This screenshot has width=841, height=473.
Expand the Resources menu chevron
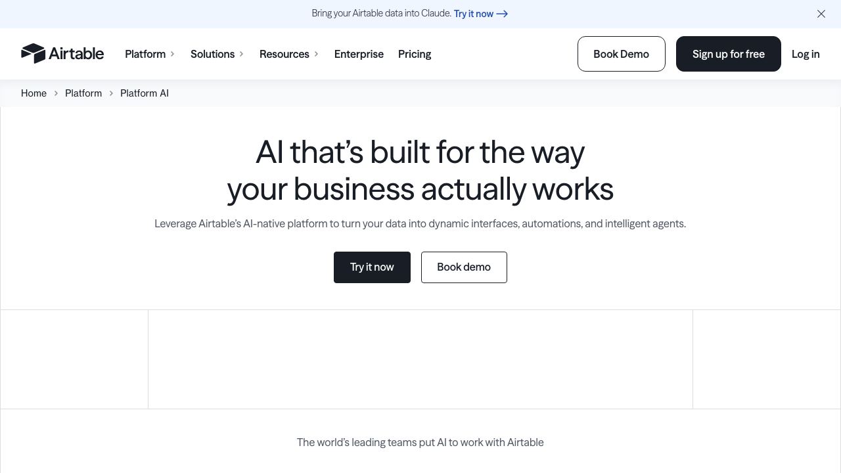point(316,54)
